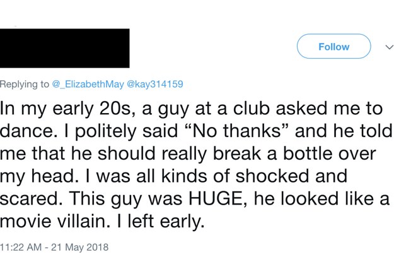Open the tweet timestamp 11:22 AM link
The image size is (394, 262).
click(x=21, y=247)
